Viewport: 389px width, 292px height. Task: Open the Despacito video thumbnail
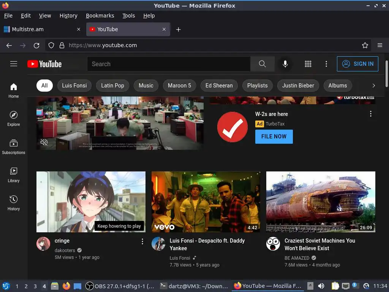pyautogui.click(x=206, y=202)
